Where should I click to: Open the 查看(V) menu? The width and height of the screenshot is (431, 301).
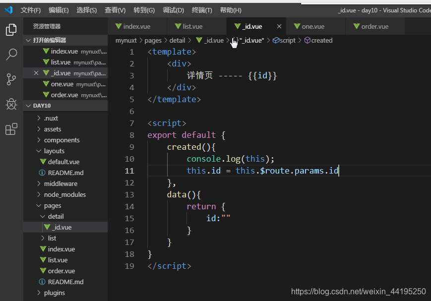[115, 10]
